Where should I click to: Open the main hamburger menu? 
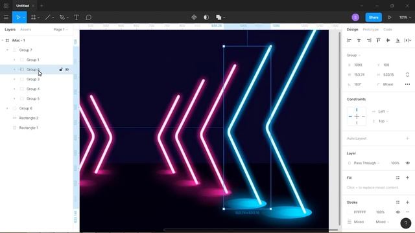click(x=6, y=17)
